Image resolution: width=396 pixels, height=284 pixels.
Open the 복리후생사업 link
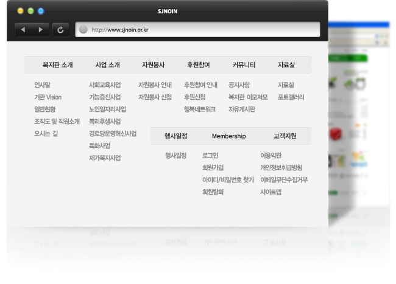pyautogui.click(x=105, y=122)
